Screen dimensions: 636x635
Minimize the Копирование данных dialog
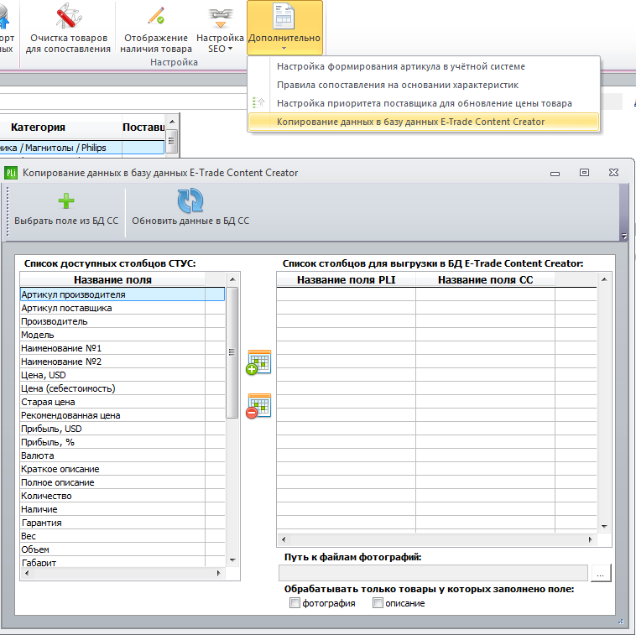(555, 173)
